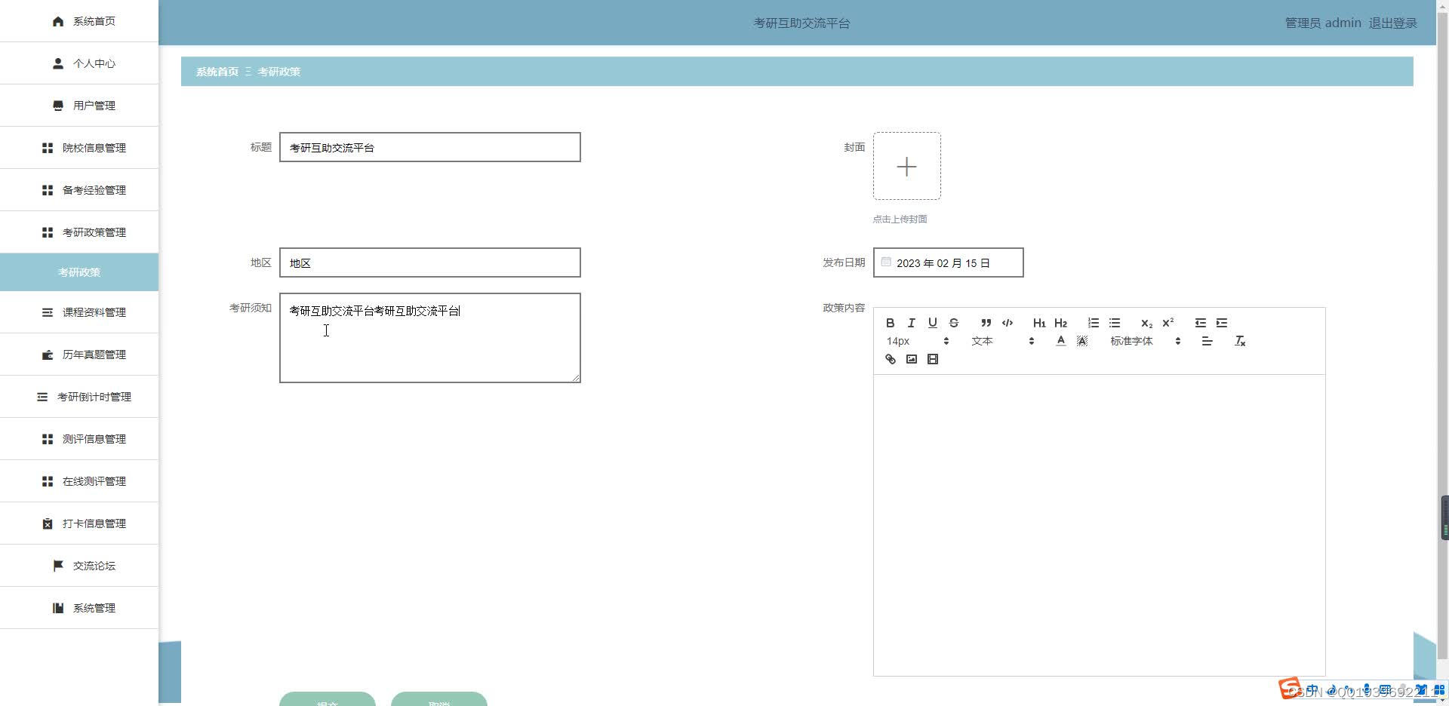Apply italic formatting in policy editor
Screen dimensions: 1449x706
click(x=911, y=323)
